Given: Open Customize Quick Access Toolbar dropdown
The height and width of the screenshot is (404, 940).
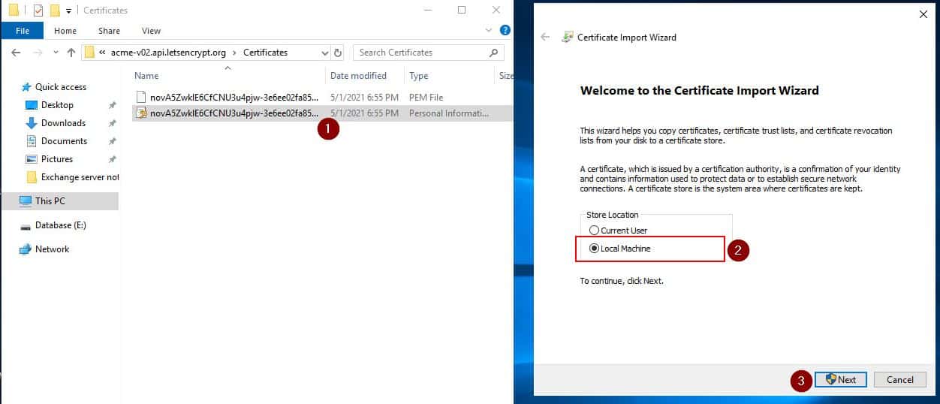Looking at the screenshot, I should [x=68, y=11].
